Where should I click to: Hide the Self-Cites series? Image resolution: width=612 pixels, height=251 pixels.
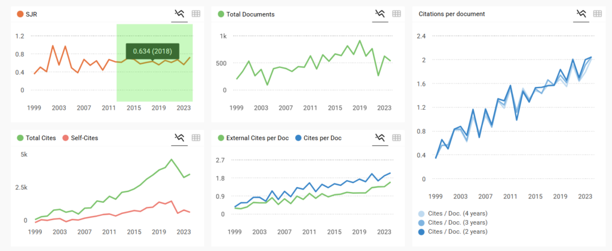click(x=80, y=138)
